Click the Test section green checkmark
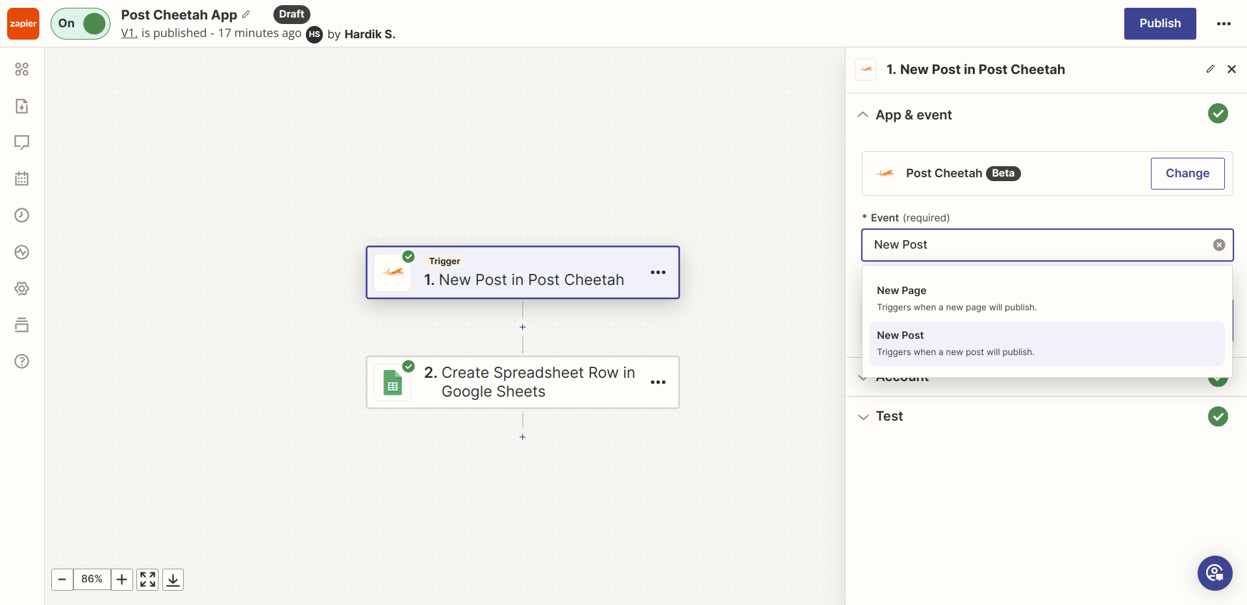The width and height of the screenshot is (1247, 605). click(x=1218, y=416)
